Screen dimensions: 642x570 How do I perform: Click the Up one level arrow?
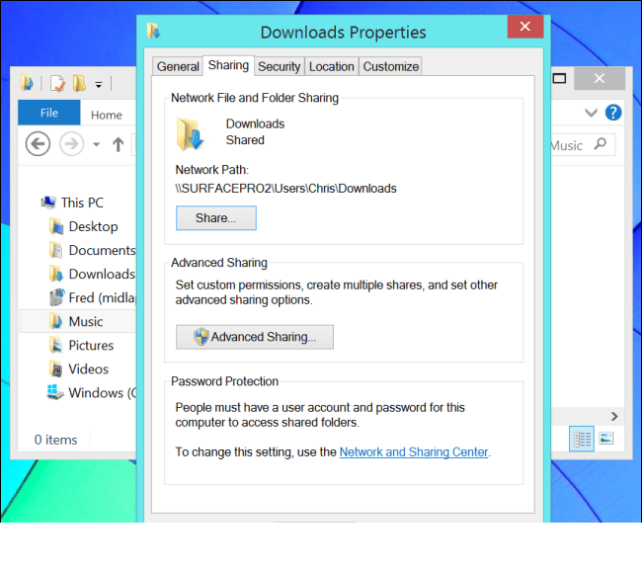[119, 145]
